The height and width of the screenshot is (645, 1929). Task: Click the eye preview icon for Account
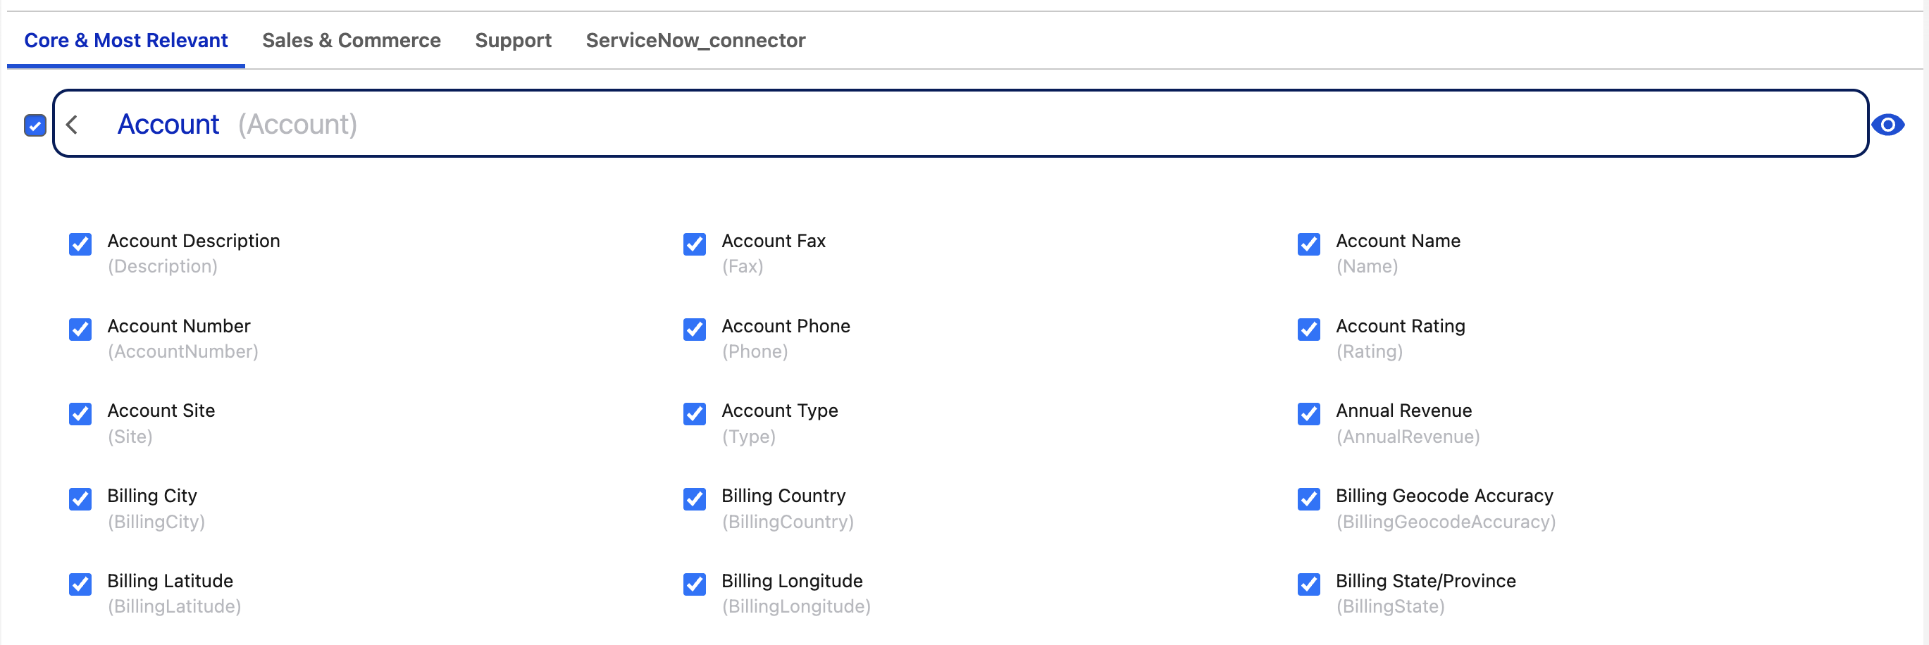pos(1887,124)
